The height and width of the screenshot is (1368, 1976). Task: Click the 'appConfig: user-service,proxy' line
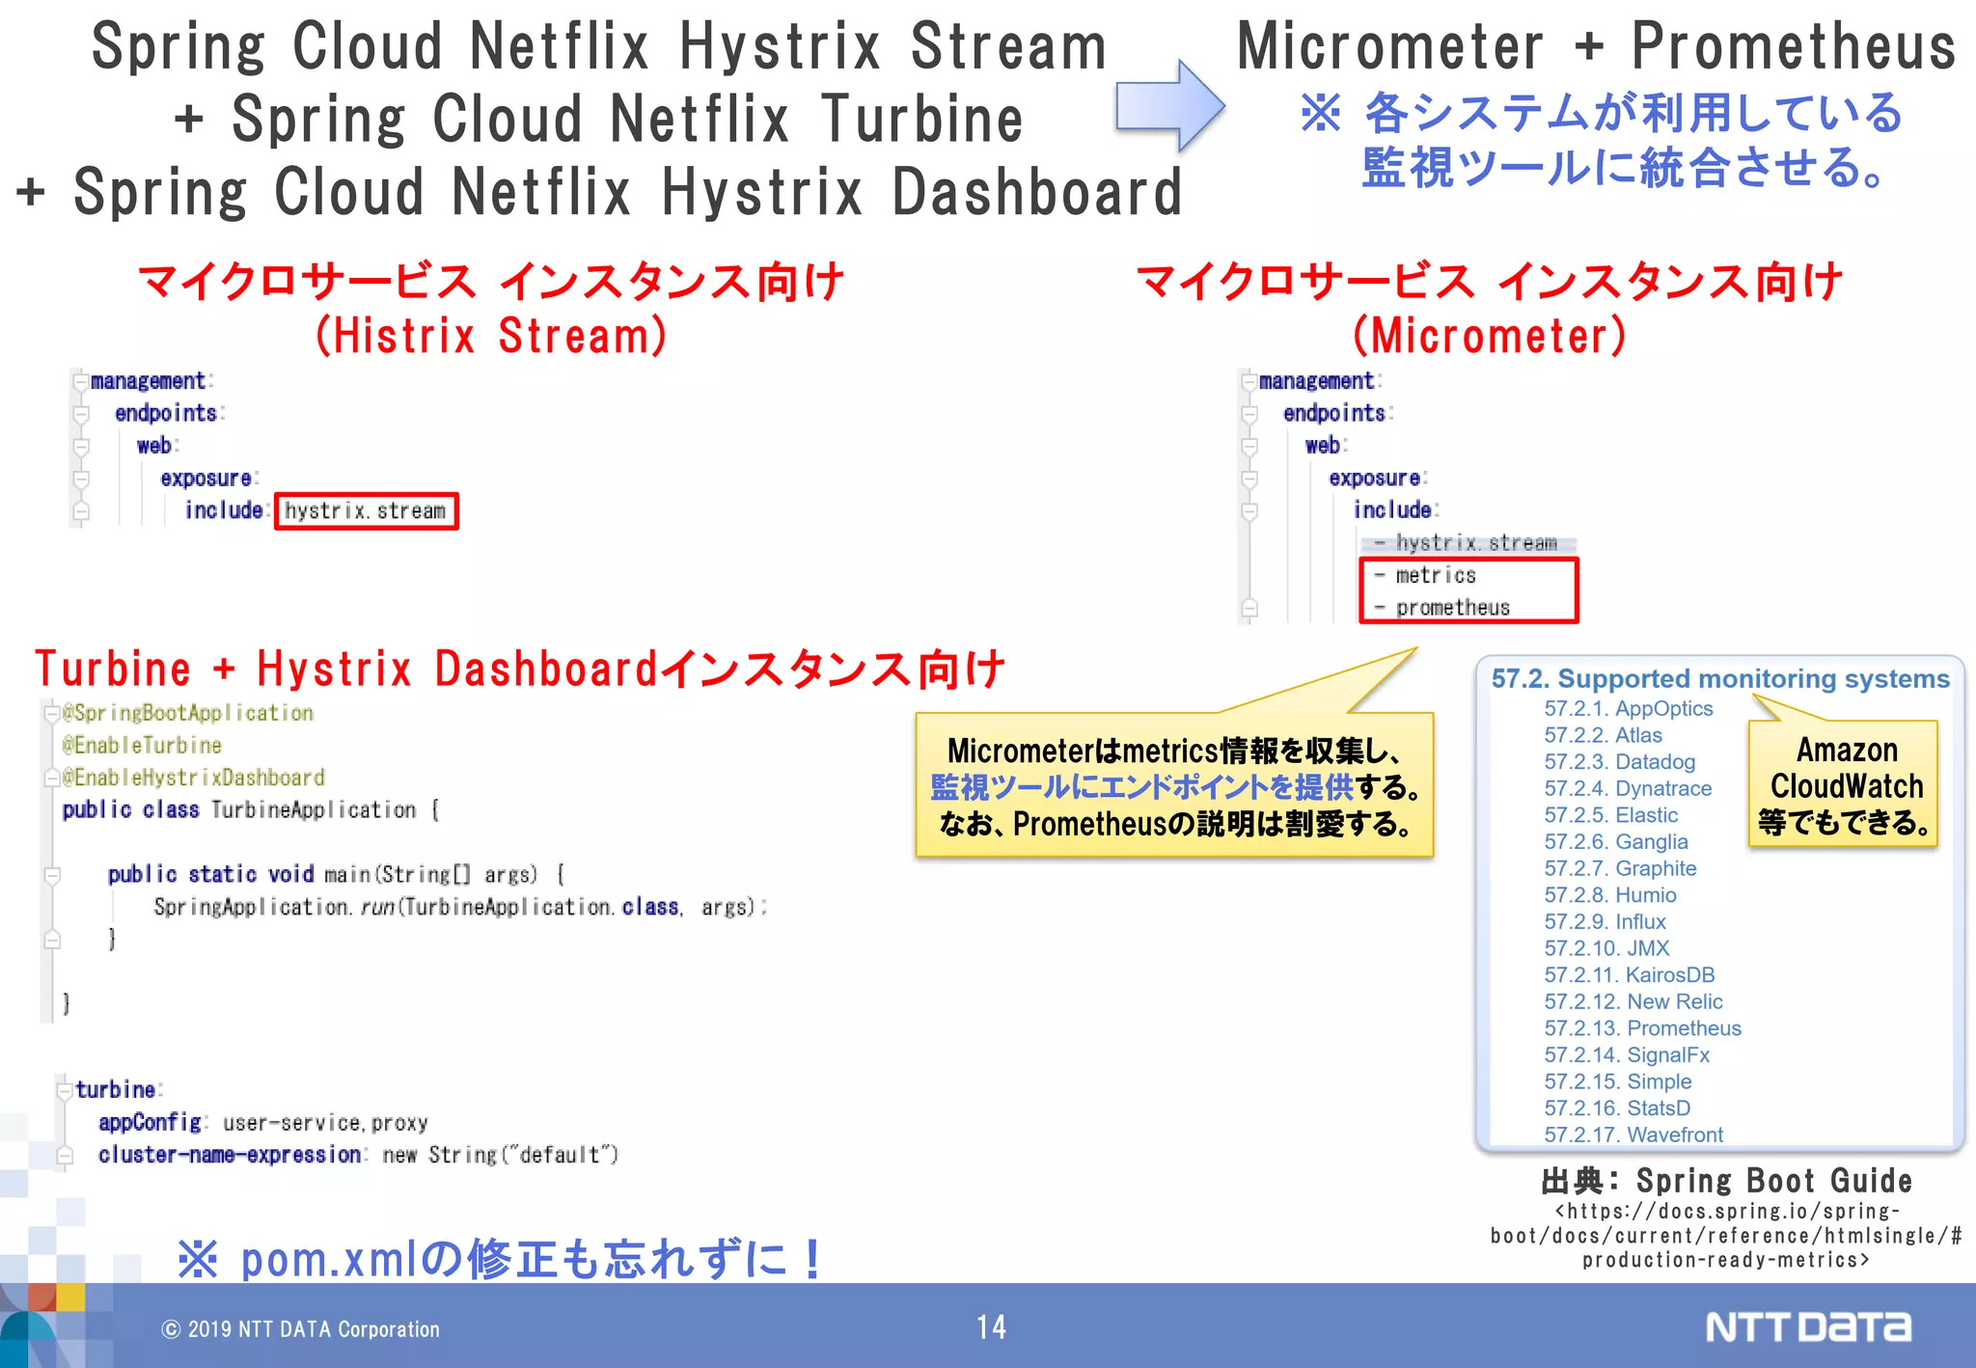(x=262, y=1123)
